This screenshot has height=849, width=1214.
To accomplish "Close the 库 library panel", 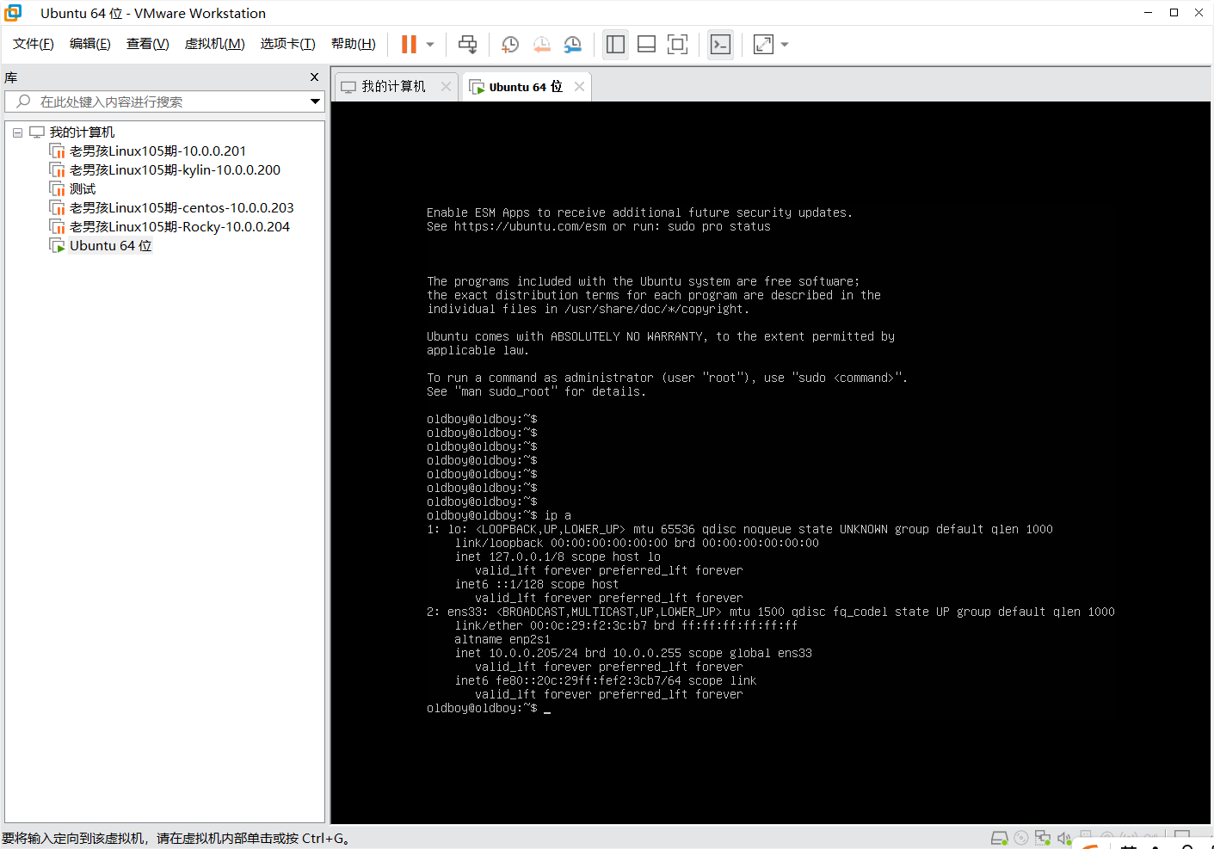I will point(314,77).
